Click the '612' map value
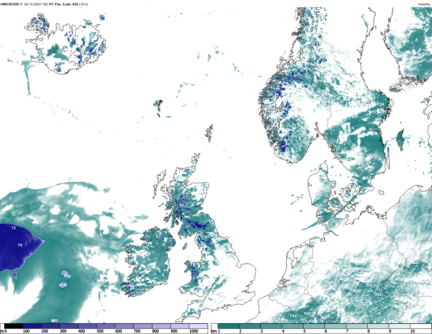The height and width of the screenshot is (334, 432). pyautogui.click(x=67, y=276)
